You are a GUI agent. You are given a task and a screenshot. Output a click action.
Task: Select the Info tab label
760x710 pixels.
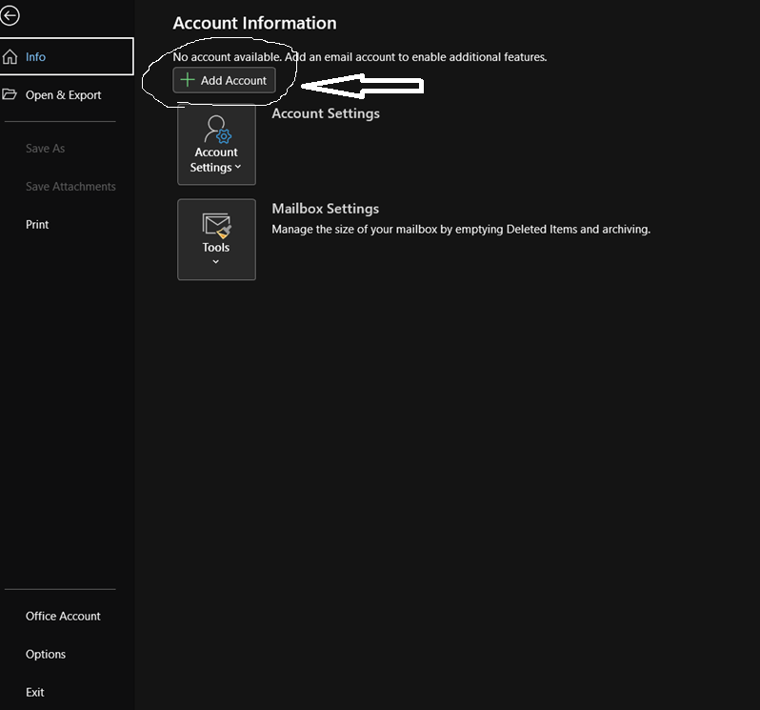pos(35,57)
